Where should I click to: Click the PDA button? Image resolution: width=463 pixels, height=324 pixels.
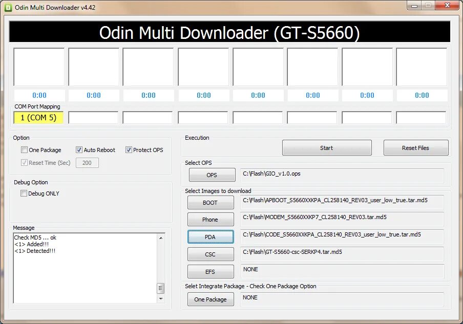tap(211, 237)
